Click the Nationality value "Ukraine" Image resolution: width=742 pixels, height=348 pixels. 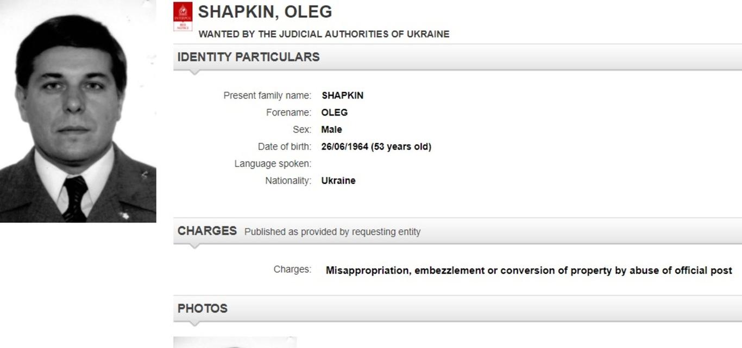(338, 181)
